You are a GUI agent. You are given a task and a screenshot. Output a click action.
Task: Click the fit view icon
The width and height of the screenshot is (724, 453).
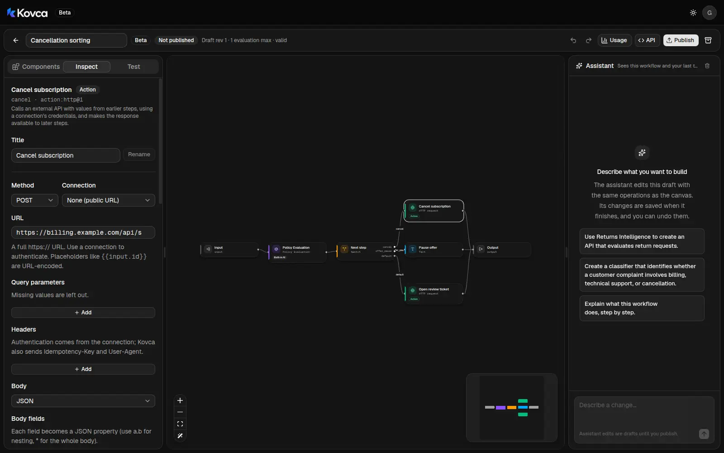point(180,424)
